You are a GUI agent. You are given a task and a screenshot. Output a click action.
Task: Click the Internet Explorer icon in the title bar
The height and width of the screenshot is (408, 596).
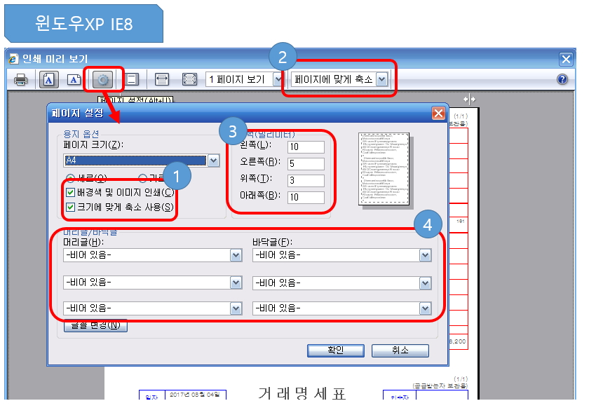(x=14, y=58)
